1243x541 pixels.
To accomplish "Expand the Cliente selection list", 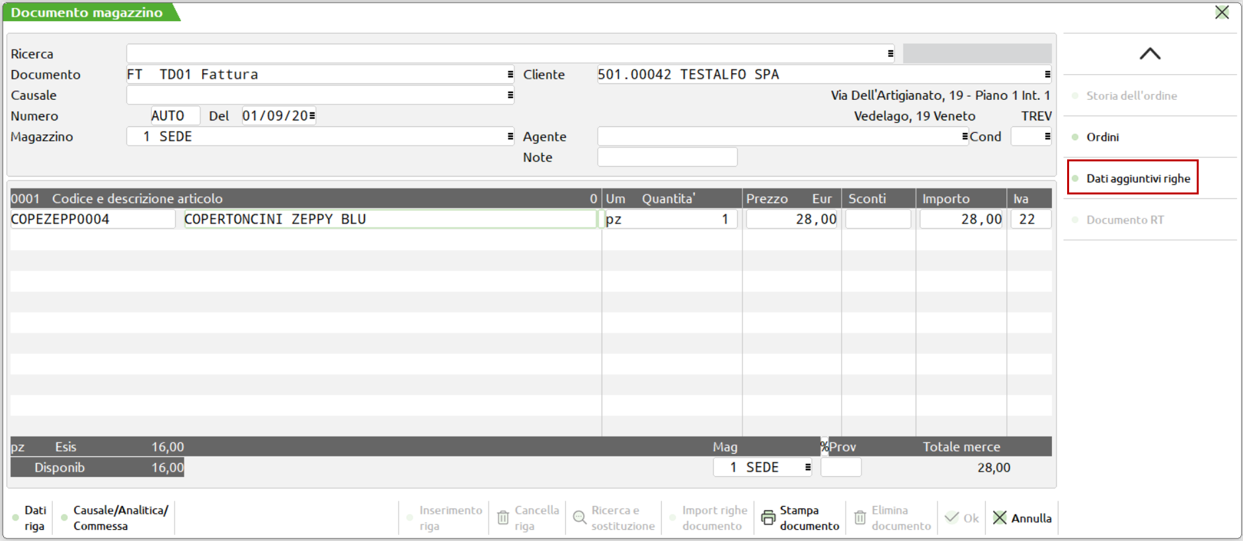I will [1047, 75].
